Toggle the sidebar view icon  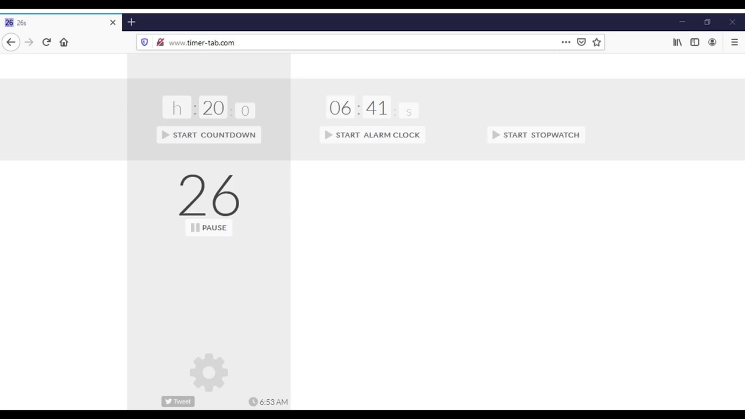coord(695,42)
